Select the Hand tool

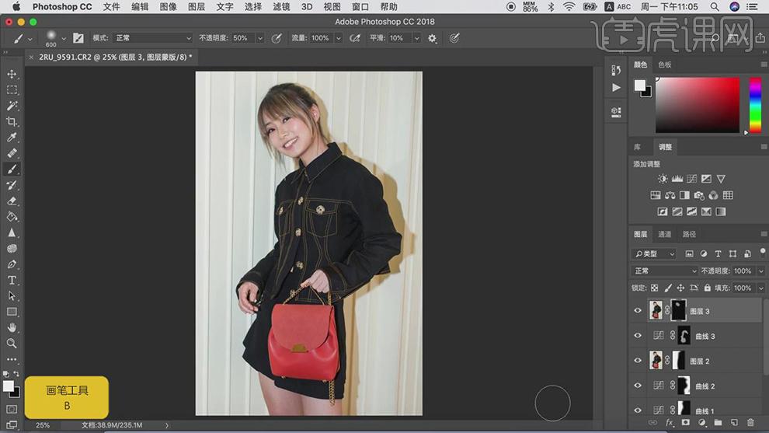pyautogui.click(x=12, y=327)
